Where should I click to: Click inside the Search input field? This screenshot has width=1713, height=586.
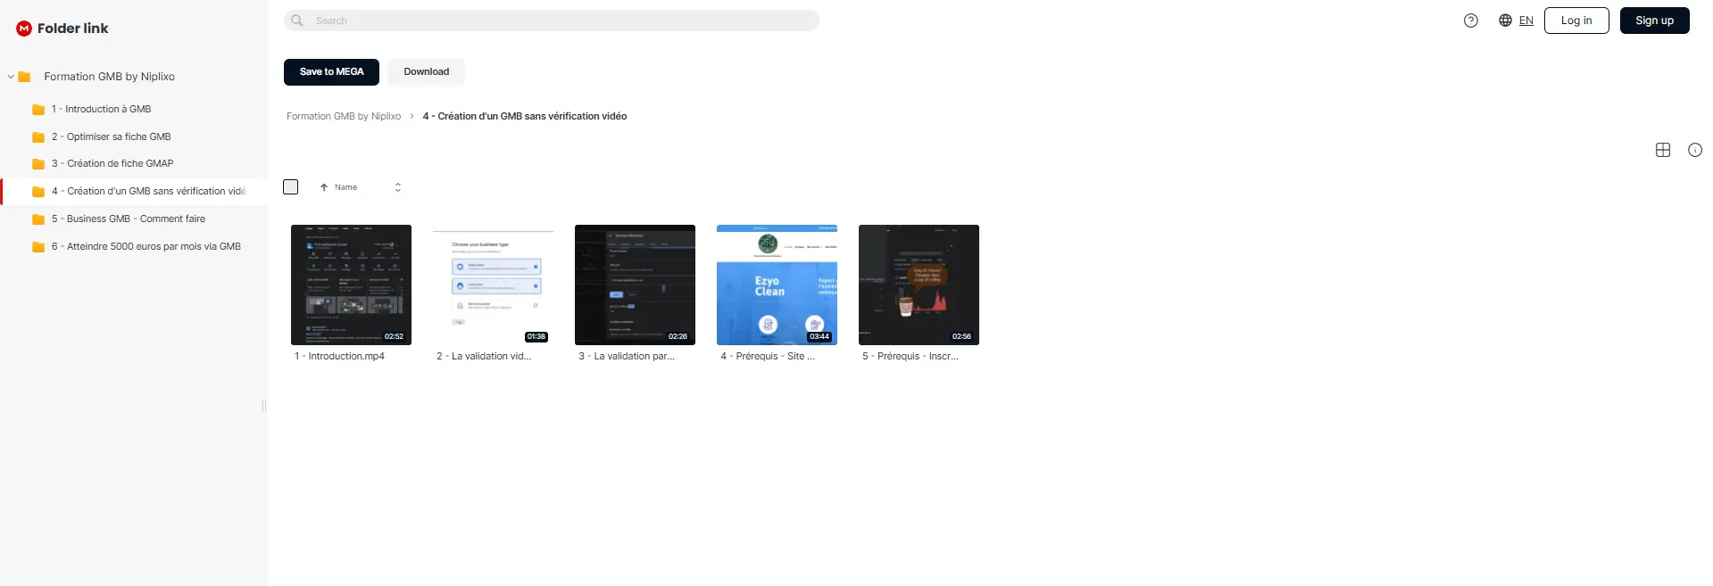tap(562, 21)
